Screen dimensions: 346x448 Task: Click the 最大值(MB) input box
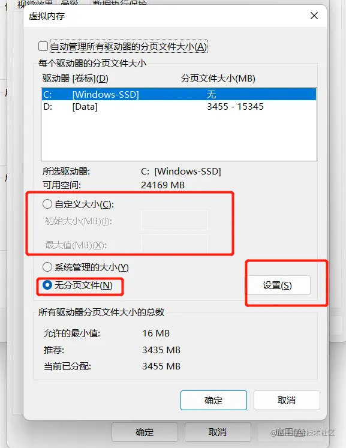click(x=174, y=244)
